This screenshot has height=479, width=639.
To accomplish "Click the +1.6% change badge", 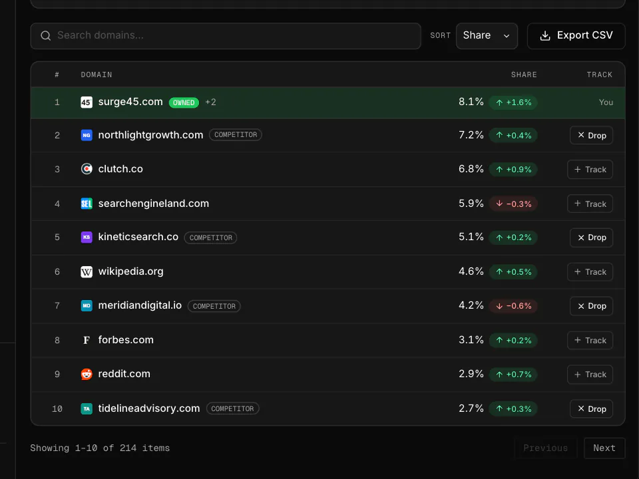I will click(x=513, y=102).
